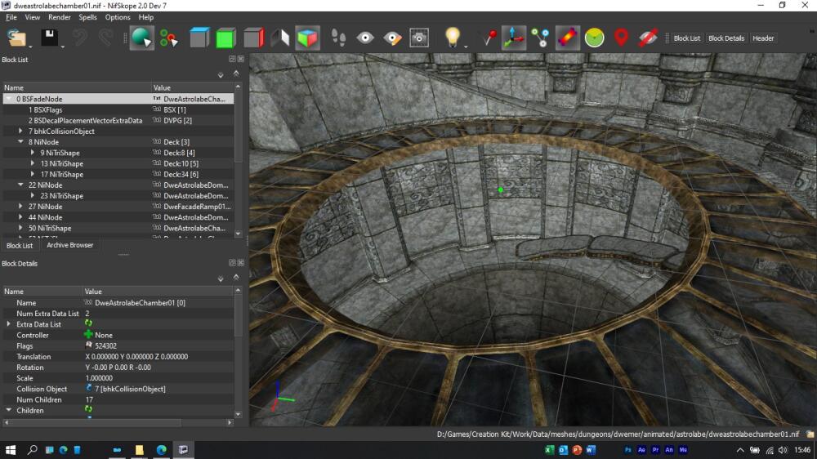Open the Help menu
The width and height of the screenshot is (817, 459).
(x=146, y=17)
